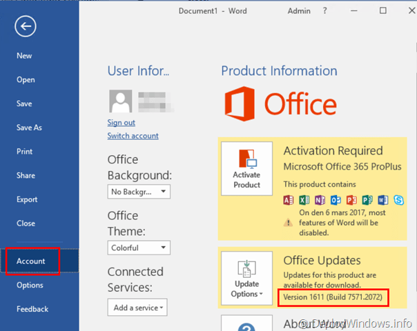Select Export in the backstage menu

27,199
